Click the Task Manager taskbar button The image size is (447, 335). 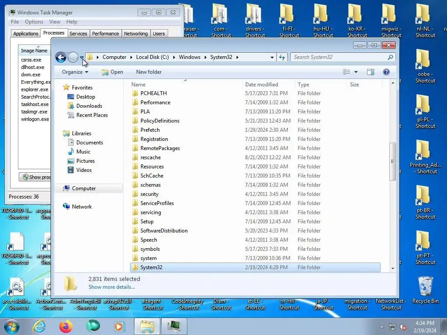point(174,326)
